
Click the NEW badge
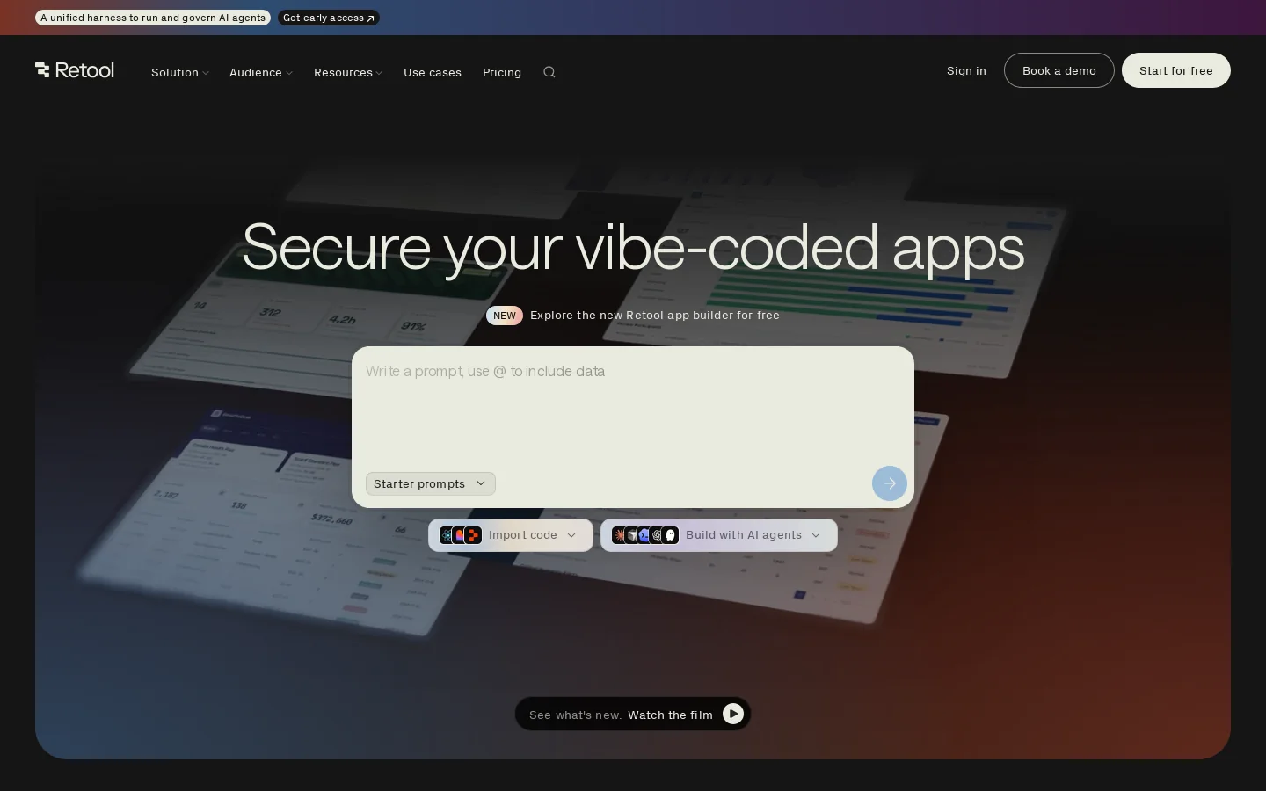click(505, 316)
